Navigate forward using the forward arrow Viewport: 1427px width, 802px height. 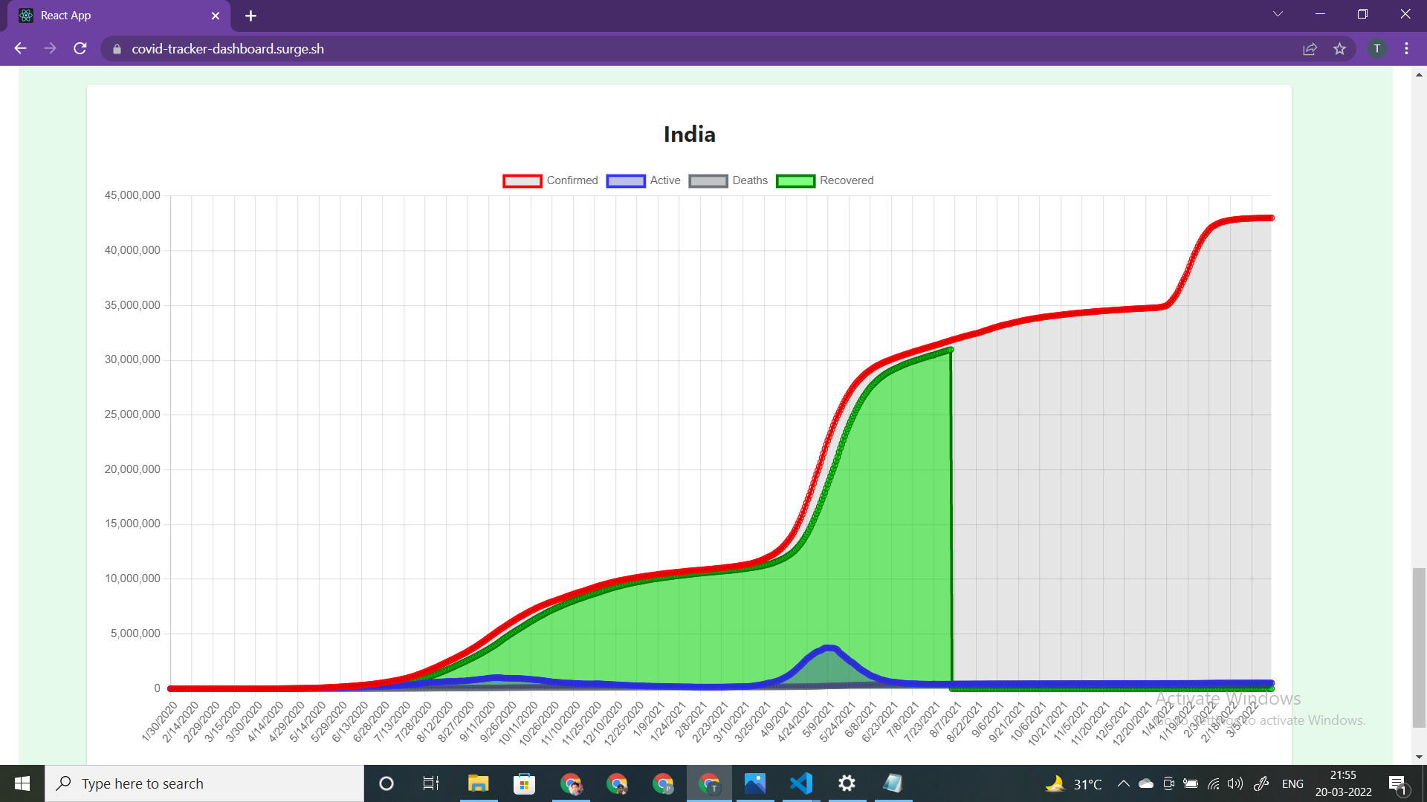(x=50, y=48)
